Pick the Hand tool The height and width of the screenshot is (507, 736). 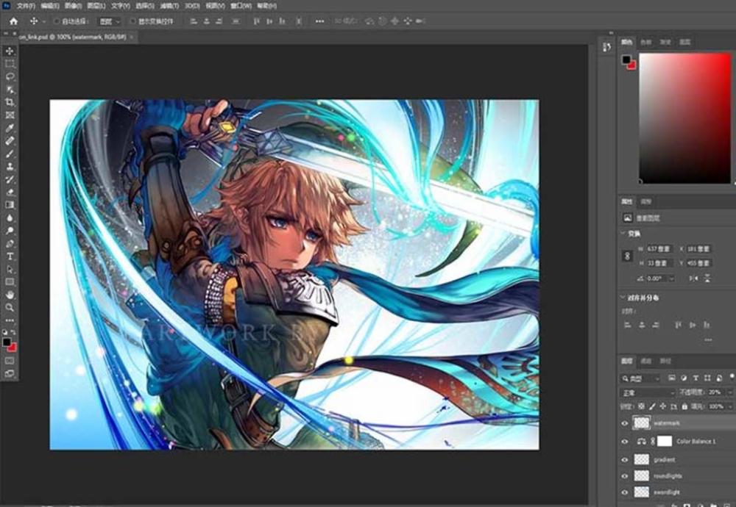10,295
